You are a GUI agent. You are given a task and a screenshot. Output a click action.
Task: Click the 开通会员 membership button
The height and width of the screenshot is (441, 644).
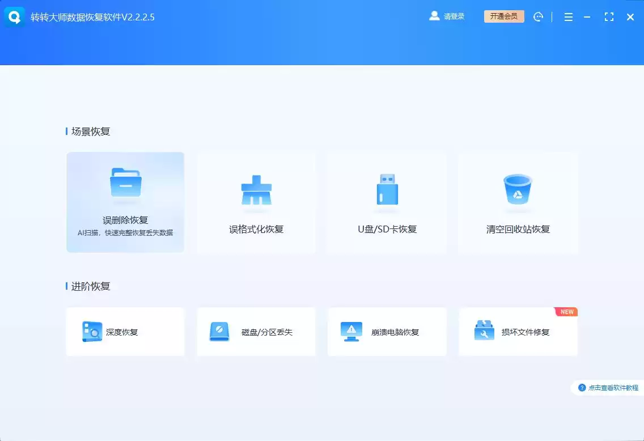click(503, 16)
